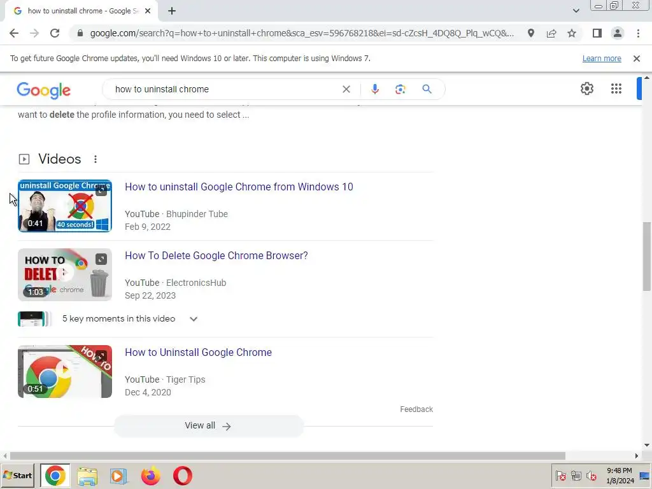Play the Tiger Tips video thumbnail

[x=65, y=371]
